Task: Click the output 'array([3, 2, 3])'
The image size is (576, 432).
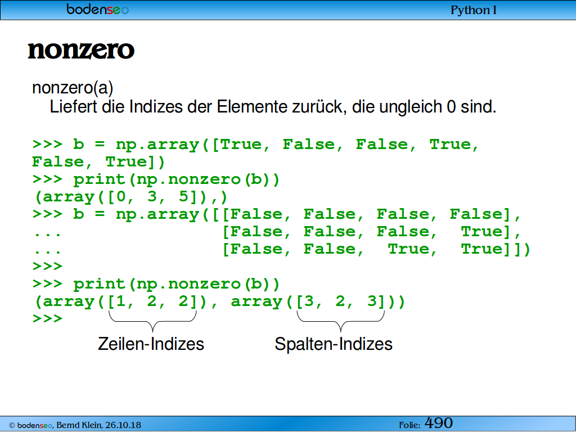Action: pos(314,301)
